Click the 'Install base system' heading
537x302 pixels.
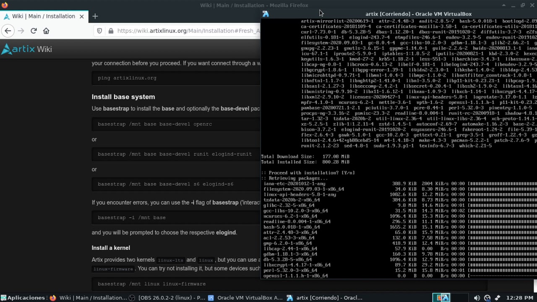click(x=123, y=97)
